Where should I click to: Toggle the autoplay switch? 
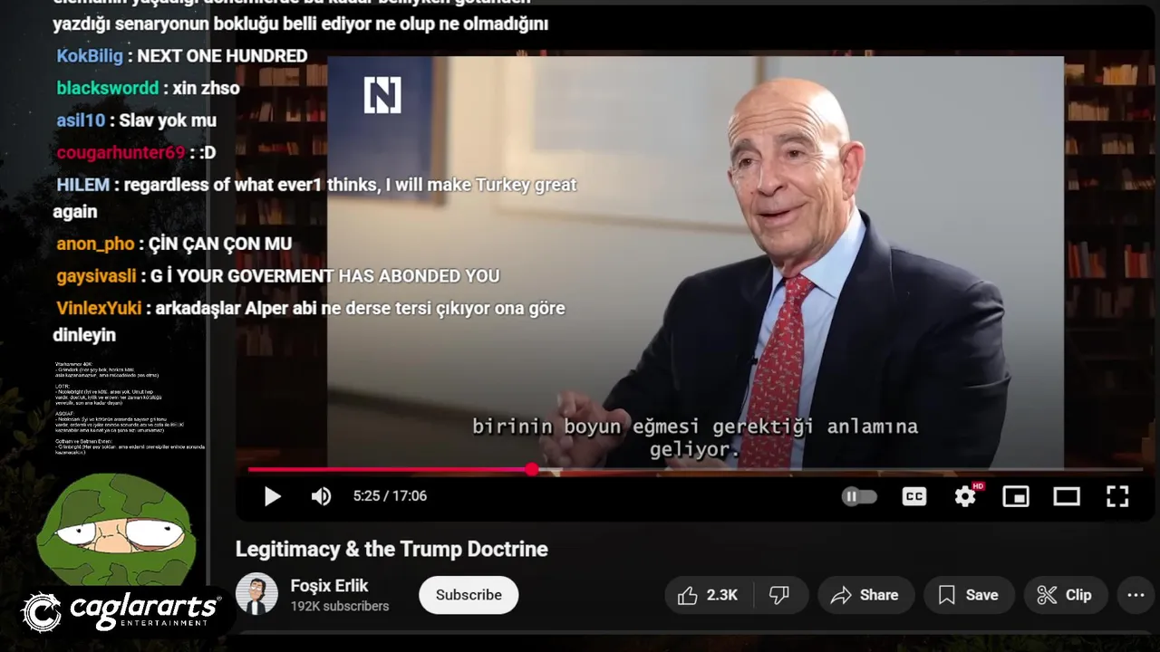tap(859, 496)
